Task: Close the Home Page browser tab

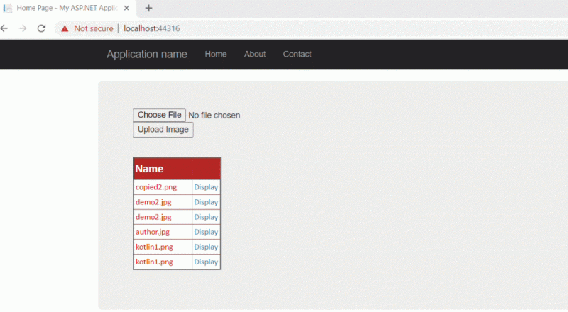Action: pyautogui.click(x=126, y=8)
